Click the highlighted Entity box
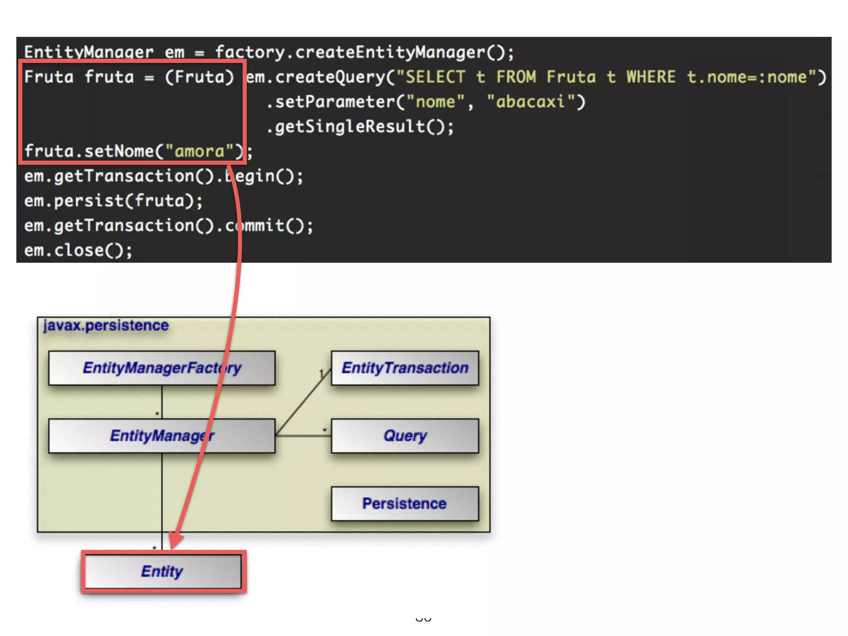The width and height of the screenshot is (848, 636). coord(162,571)
